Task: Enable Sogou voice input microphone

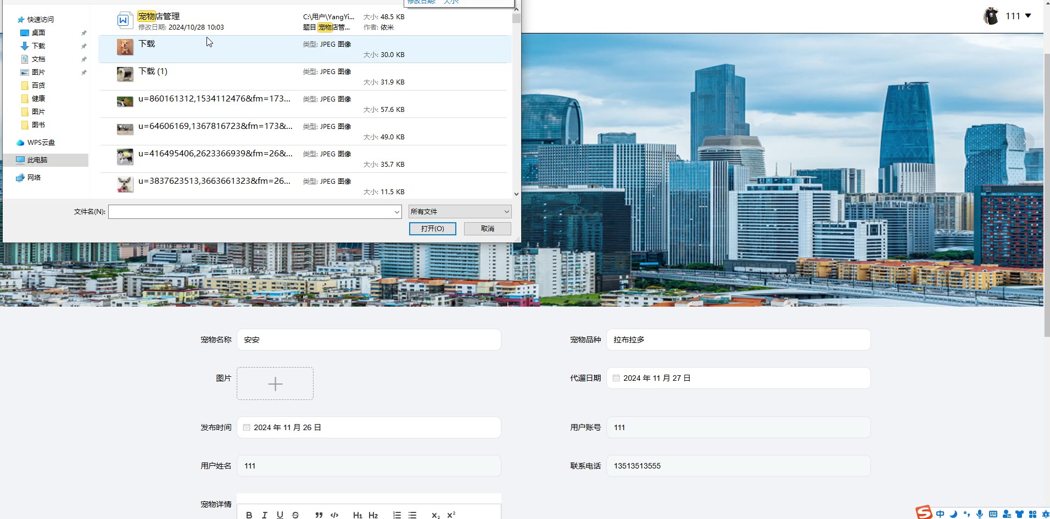Action: [980, 514]
